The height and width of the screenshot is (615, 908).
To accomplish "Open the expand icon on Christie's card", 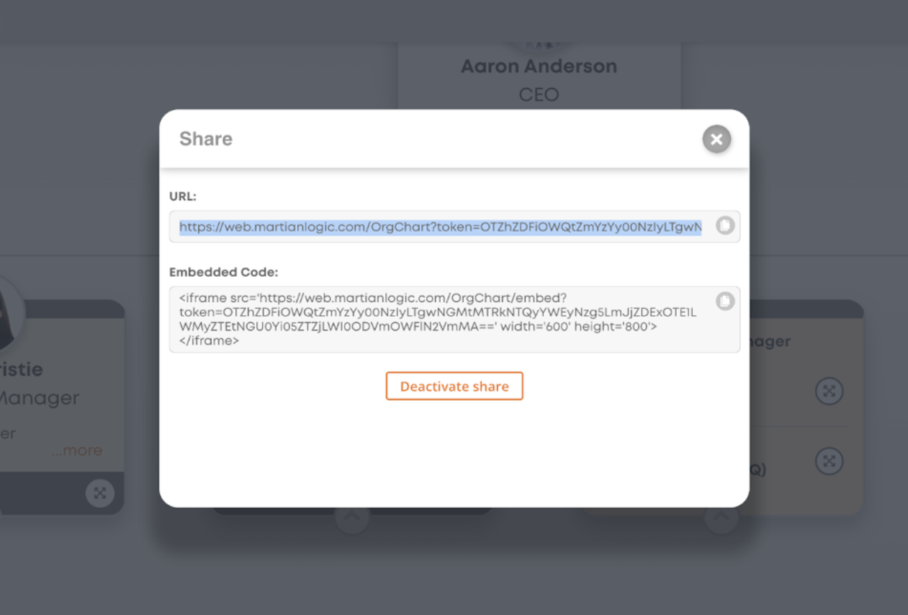I will point(100,493).
